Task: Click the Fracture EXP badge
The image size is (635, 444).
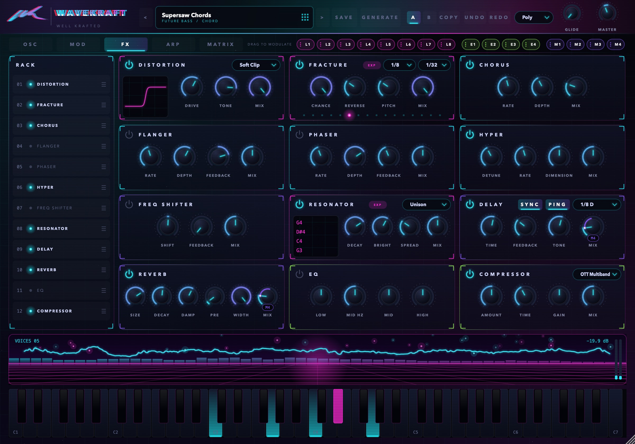Action: [x=371, y=65]
